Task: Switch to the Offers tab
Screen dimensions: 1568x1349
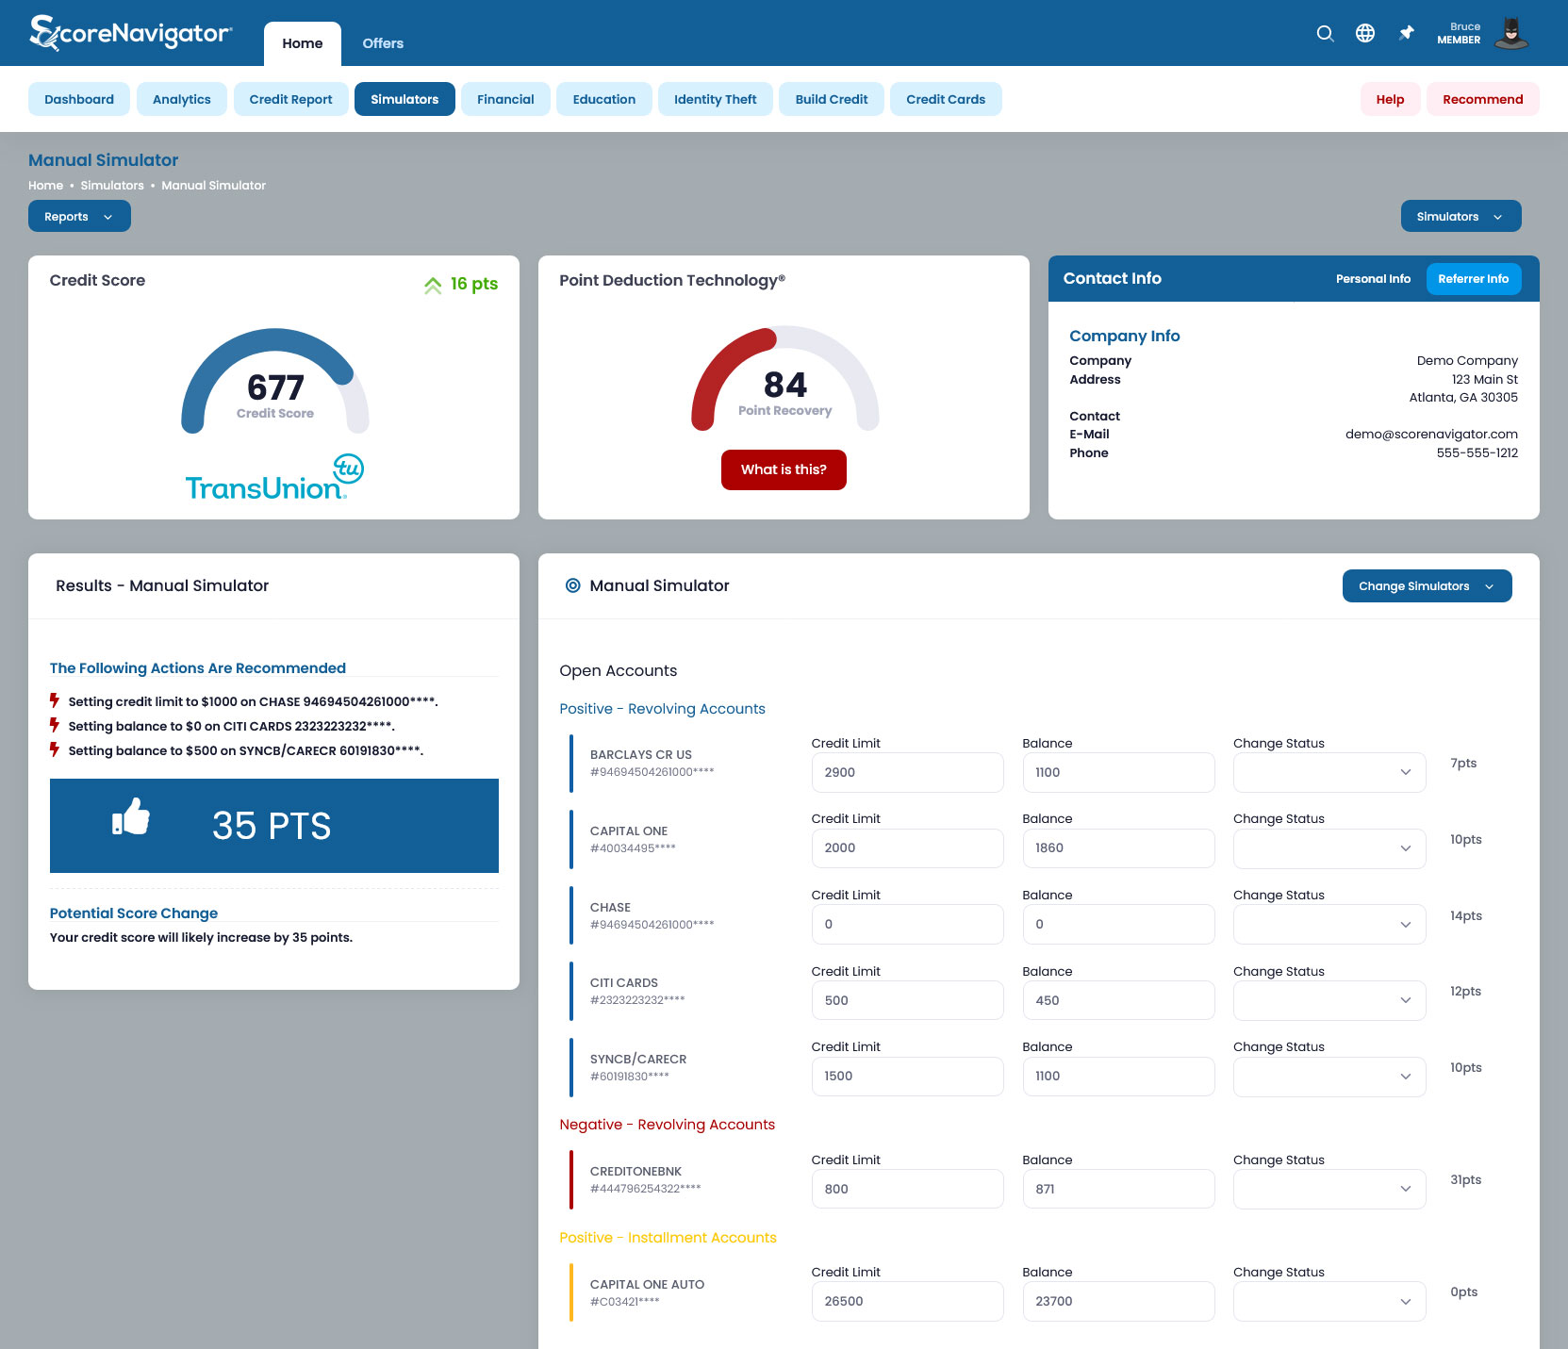Action: point(383,43)
